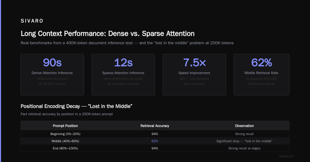310x162 pixels.
Task: Select the Middle (40%–60%) table row
Action: 155,141
